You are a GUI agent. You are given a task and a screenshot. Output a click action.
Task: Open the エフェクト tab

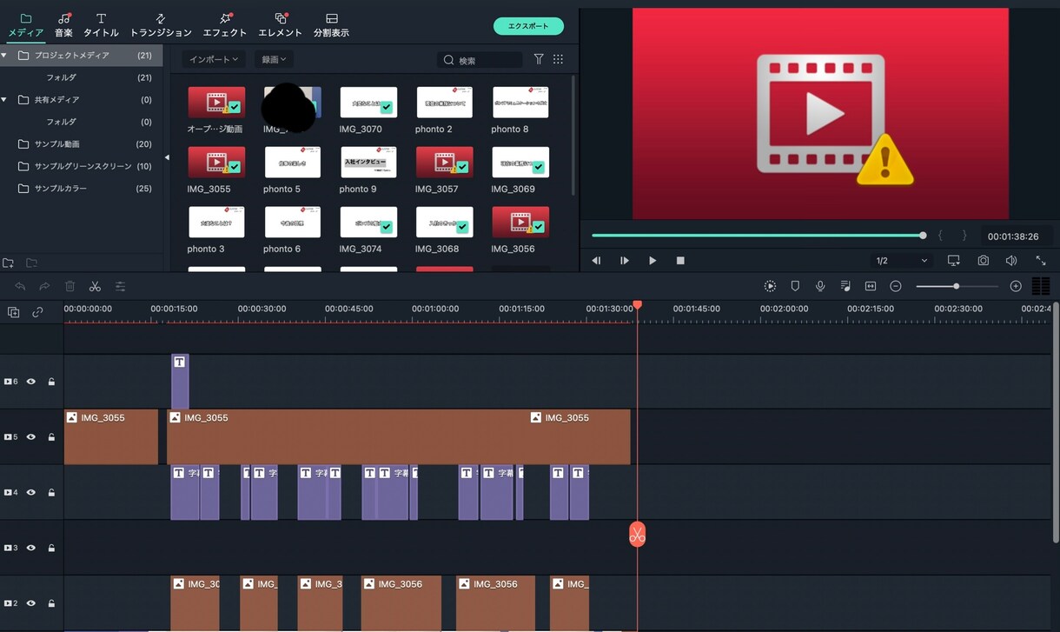pyautogui.click(x=225, y=24)
